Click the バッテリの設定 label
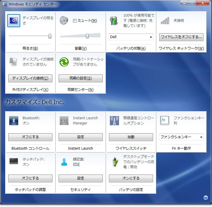Viewport: 212px width, 207px height. coord(131,190)
